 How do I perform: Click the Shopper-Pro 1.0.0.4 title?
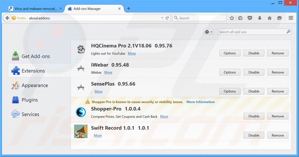click(x=116, y=109)
